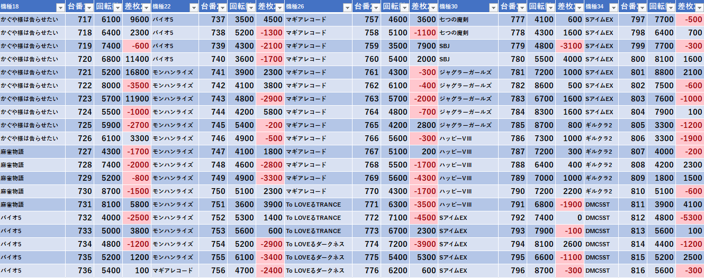Click the -4300 red cell
This screenshot has width=704, height=278.
pyautogui.click(x=423, y=178)
